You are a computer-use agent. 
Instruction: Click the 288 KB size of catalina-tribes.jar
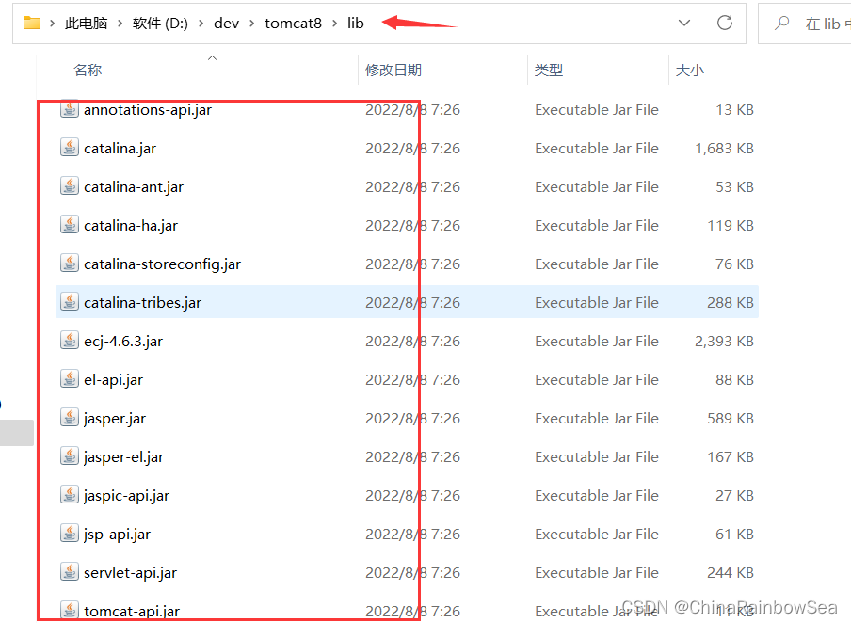pos(731,302)
